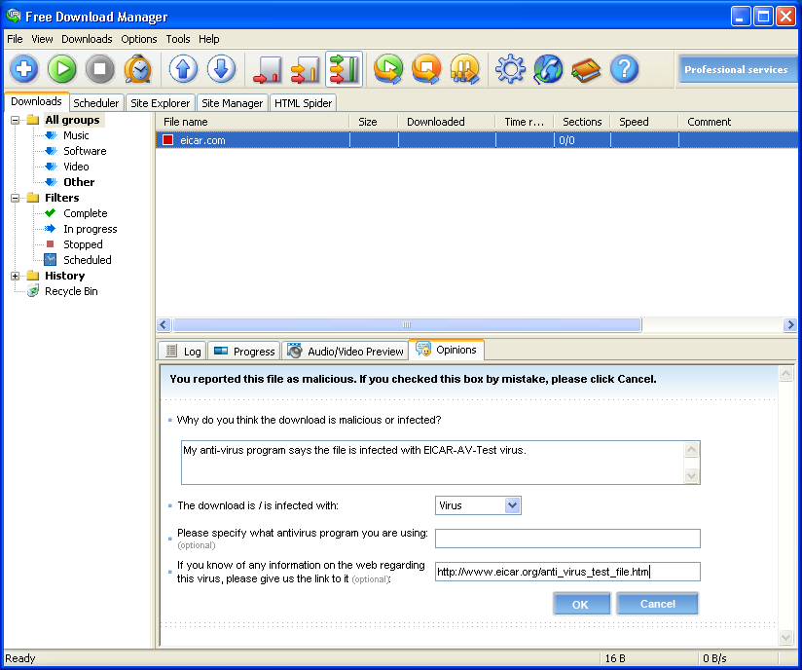Image resolution: width=802 pixels, height=670 pixels.
Task: Select medium traffic mode orange bars icon
Action: (305, 68)
